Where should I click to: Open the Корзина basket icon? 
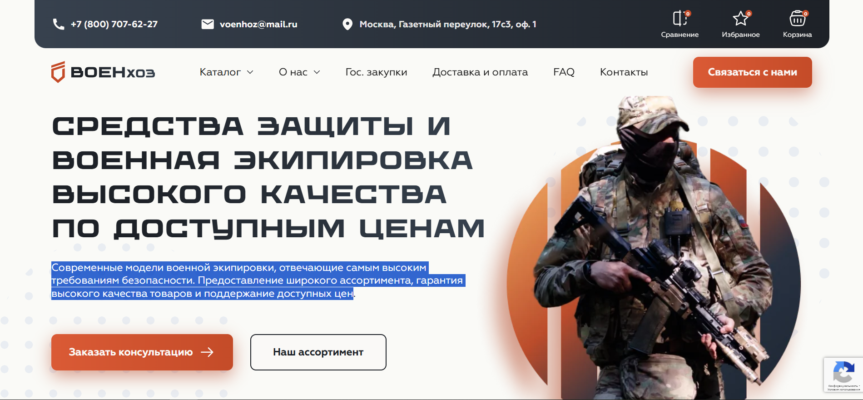(x=798, y=18)
